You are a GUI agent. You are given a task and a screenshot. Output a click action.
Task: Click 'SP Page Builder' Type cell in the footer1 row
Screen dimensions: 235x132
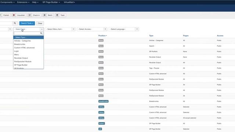point(155,124)
